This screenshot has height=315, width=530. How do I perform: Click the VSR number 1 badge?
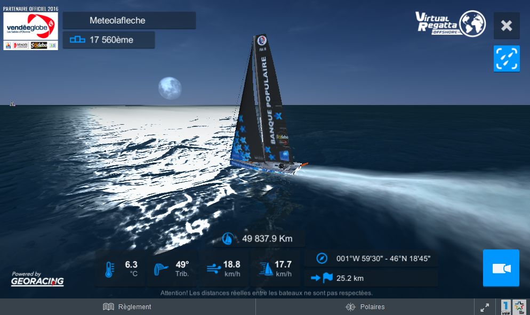coord(505,307)
